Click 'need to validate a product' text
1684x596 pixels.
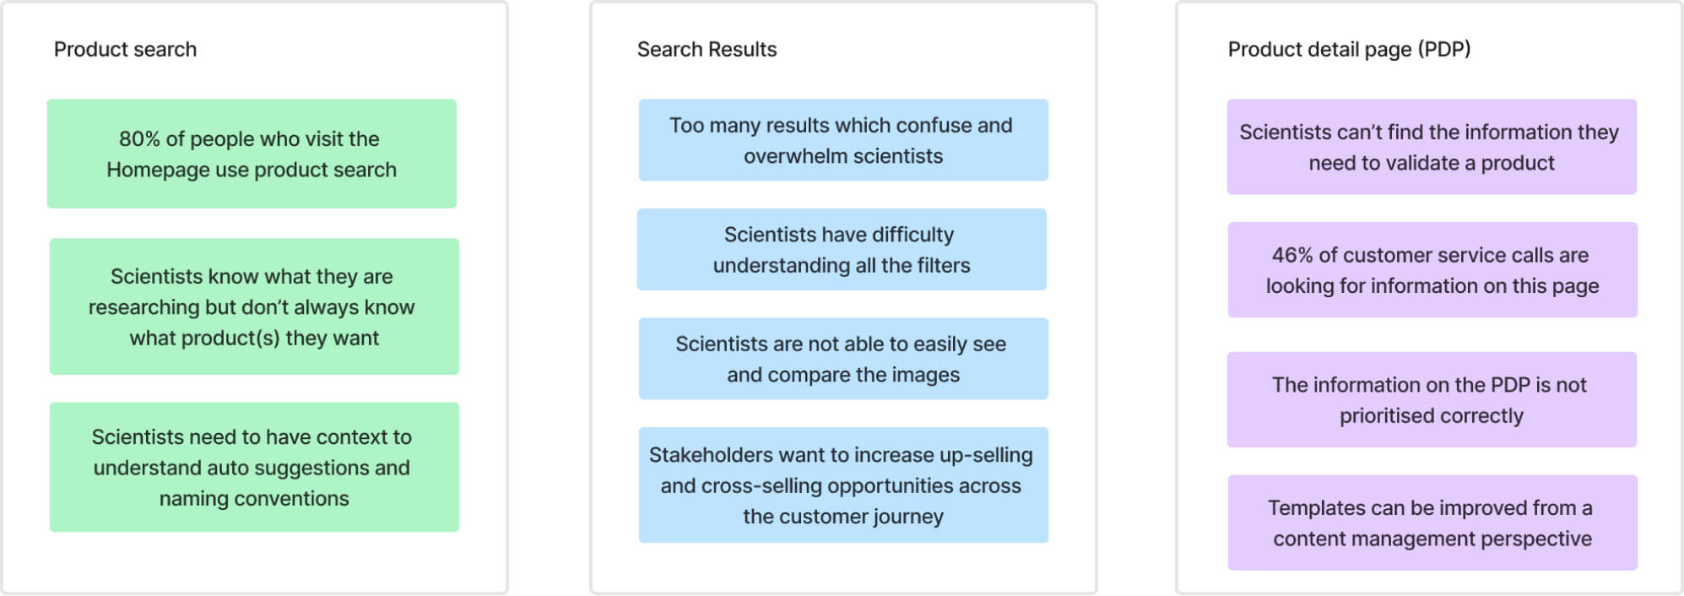tap(1432, 163)
